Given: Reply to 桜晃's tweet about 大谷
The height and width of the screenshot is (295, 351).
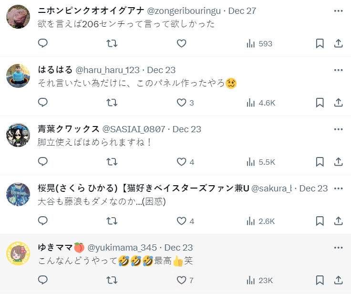Looking at the screenshot, I should coord(43,221).
